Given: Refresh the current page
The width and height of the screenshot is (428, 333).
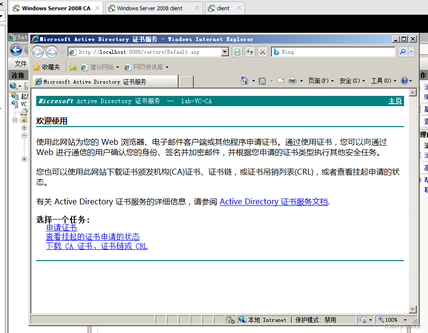Looking at the screenshot, I should coord(250,52).
